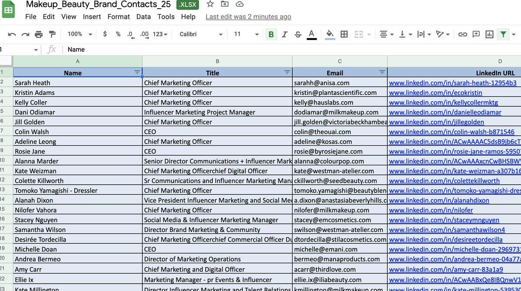Select column A header
521x291 pixels.
tap(78, 62)
